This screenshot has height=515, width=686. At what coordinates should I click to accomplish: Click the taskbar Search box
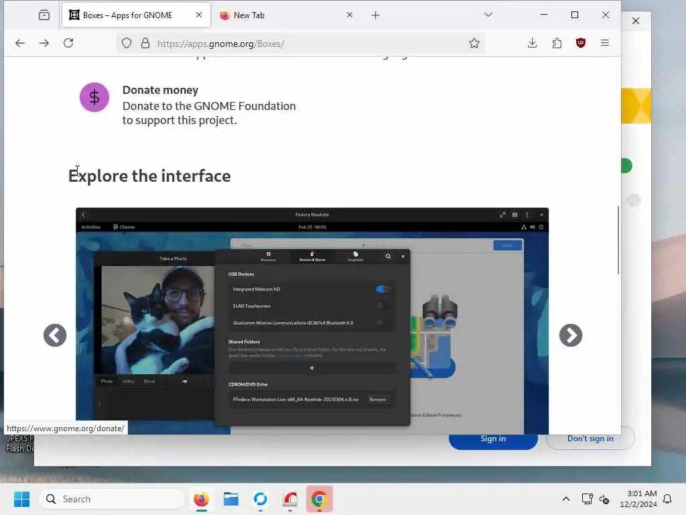click(x=112, y=499)
